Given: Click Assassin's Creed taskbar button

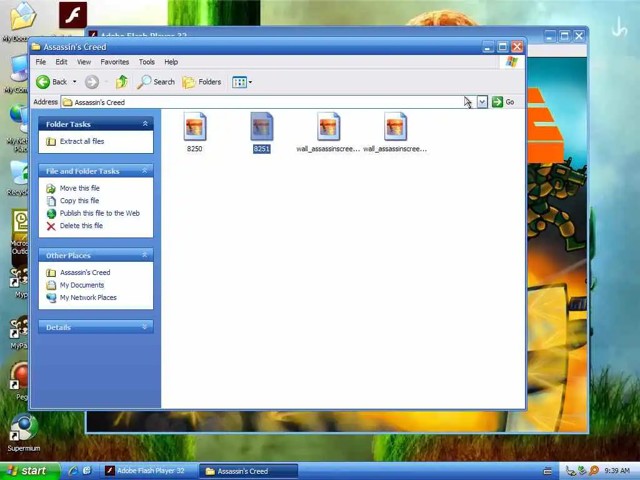Looking at the screenshot, I should (249, 471).
